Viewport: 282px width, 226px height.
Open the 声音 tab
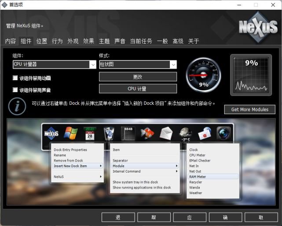120,41
